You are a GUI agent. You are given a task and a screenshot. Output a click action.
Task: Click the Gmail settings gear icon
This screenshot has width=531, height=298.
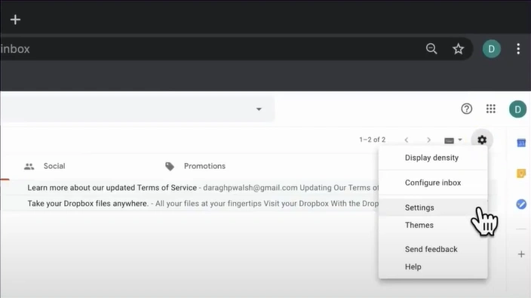pyautogui.click(x=482, y=140)
